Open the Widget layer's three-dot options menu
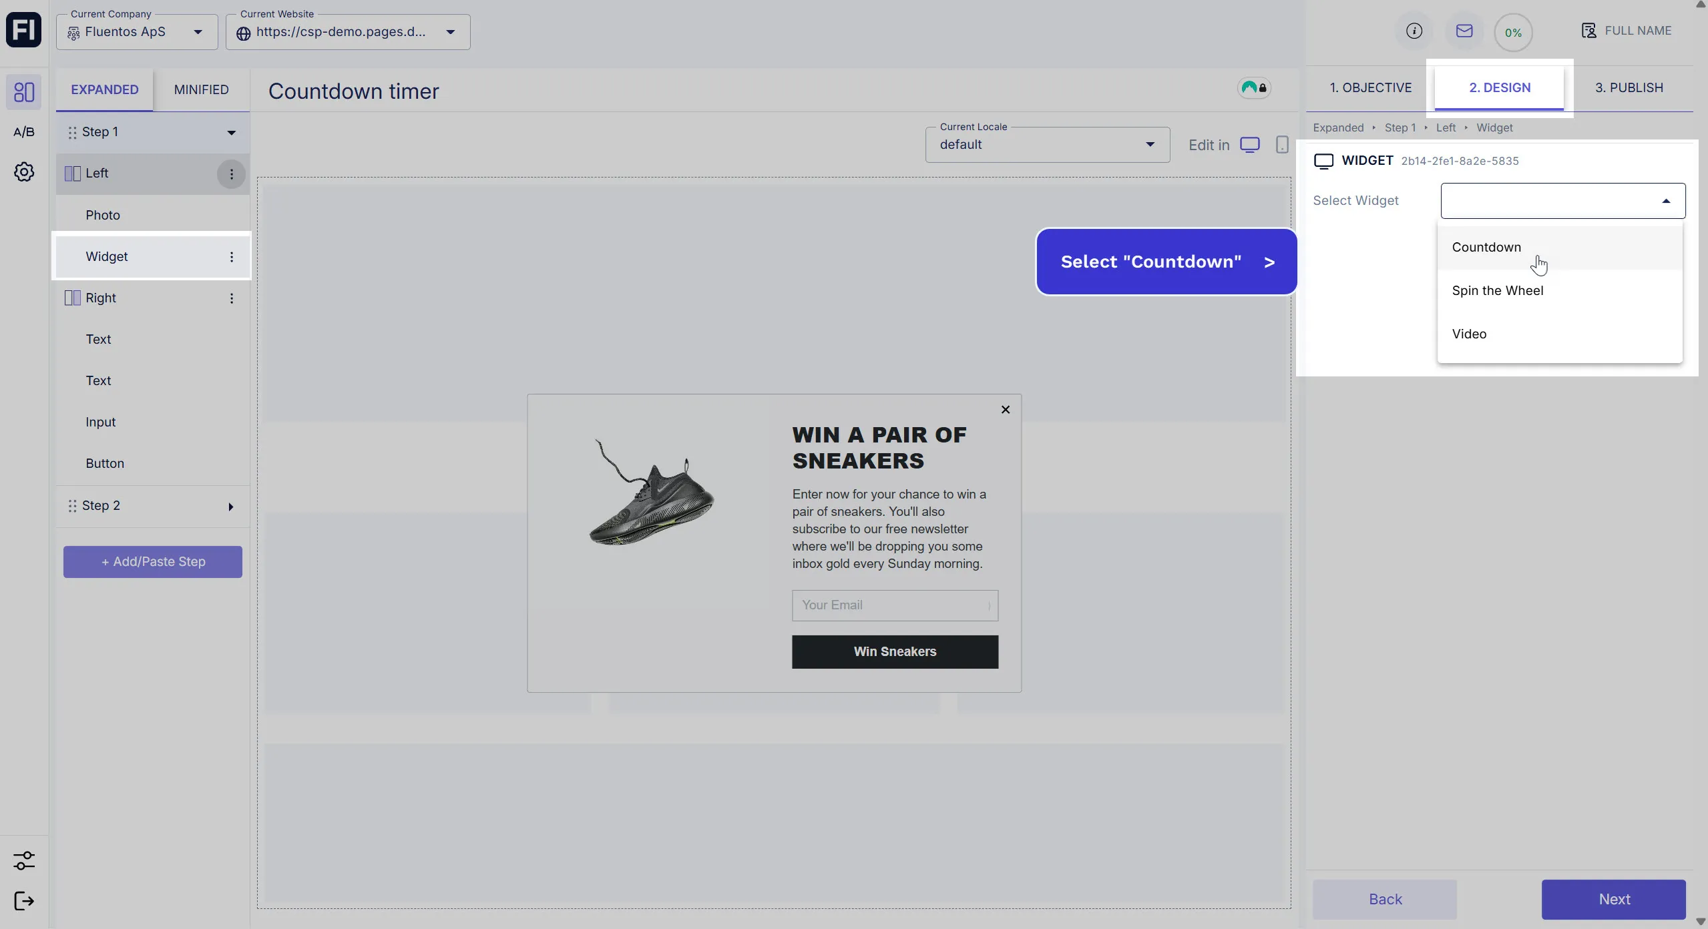Screen dimensions: 1708x929 (x=231, y=257)
